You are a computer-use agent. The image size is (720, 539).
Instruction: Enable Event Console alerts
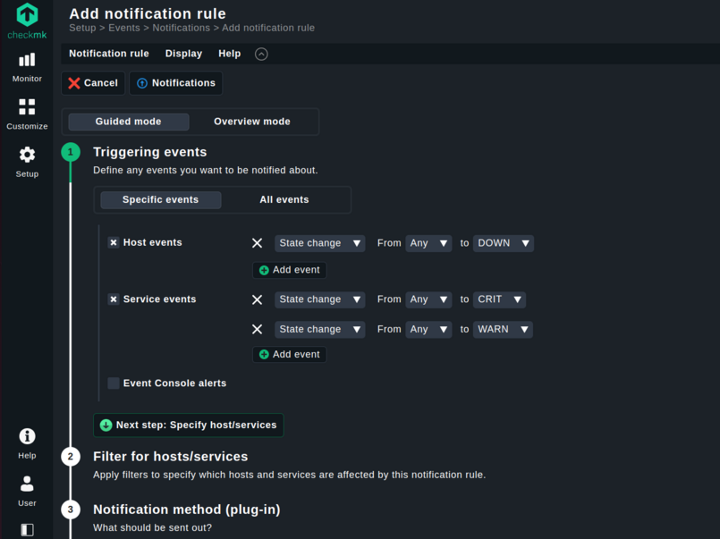(113, 383)
